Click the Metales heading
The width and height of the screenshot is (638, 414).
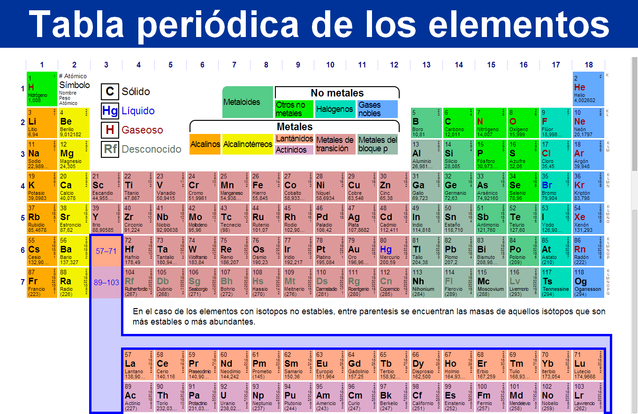(x=295, y=127)
